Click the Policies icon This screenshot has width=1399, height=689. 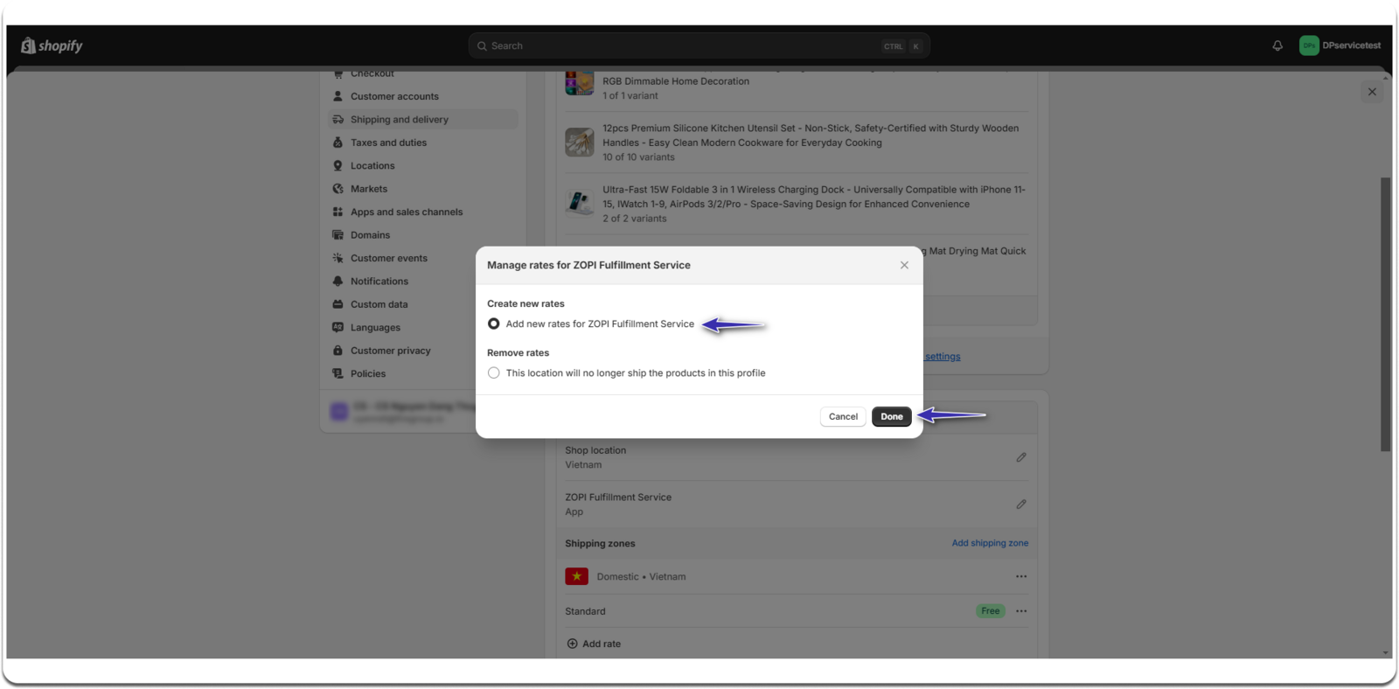338,374
